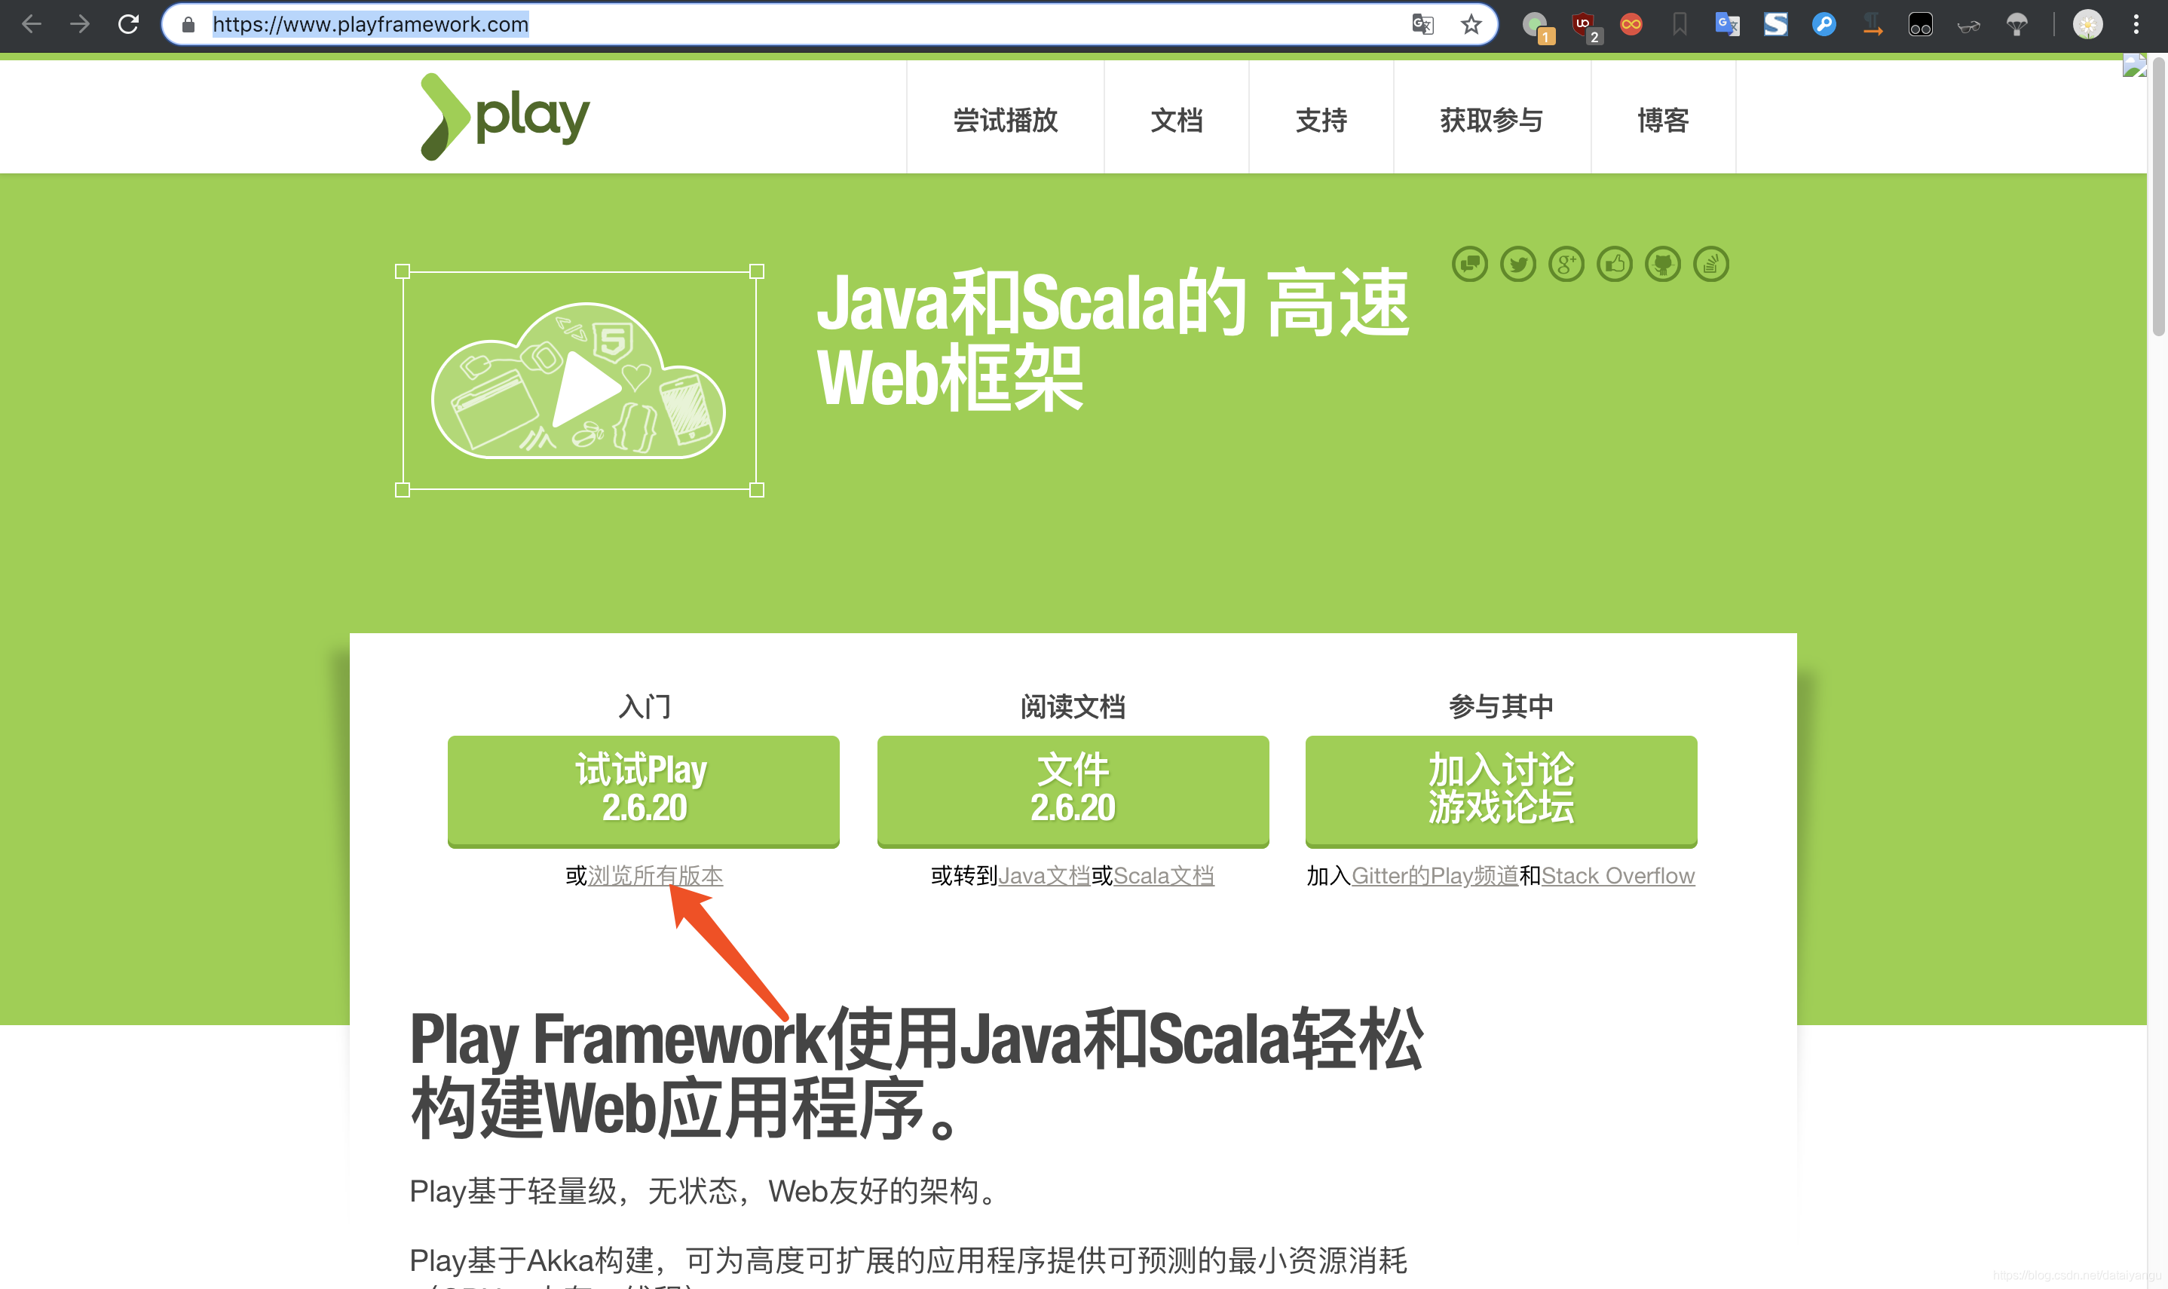Open the 尝试播放 nav menu item
The width and height of the screenshot is (2168, 1289).
[x=1005, y=120]
